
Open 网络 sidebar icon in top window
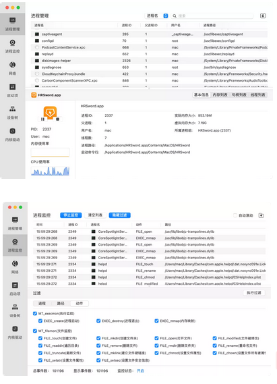(13, 65)
